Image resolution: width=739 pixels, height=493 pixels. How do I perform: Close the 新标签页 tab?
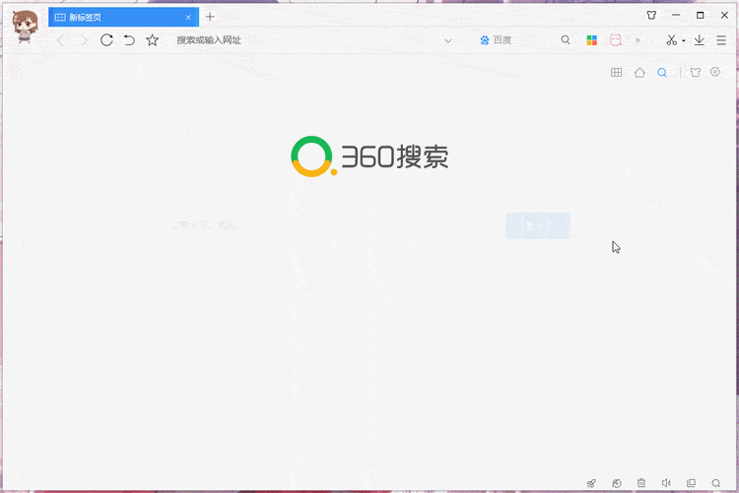pos(188,18)
